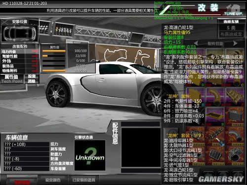
Task: Select the gold curved intake pipe part
Action: 215,97
